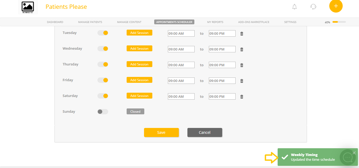Image resolution: width=359 pixels, height=168 pixels.
Task: Toggle Thursday availability off
Action: pyautogui.click(x=103, y=64)
